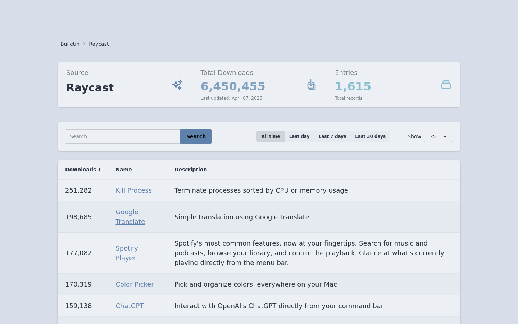
Task: Open the Color Picker extension link
Action: 135,284
